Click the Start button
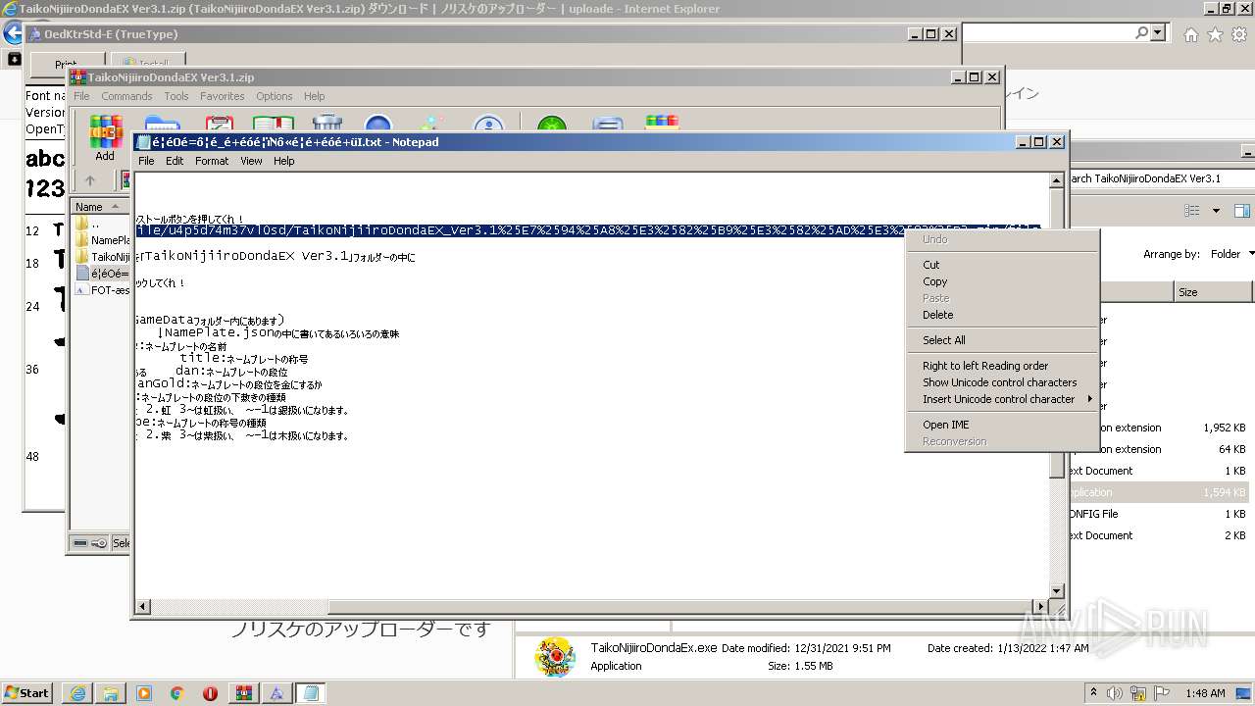The image size is (1255, 706). coord(26,693)
